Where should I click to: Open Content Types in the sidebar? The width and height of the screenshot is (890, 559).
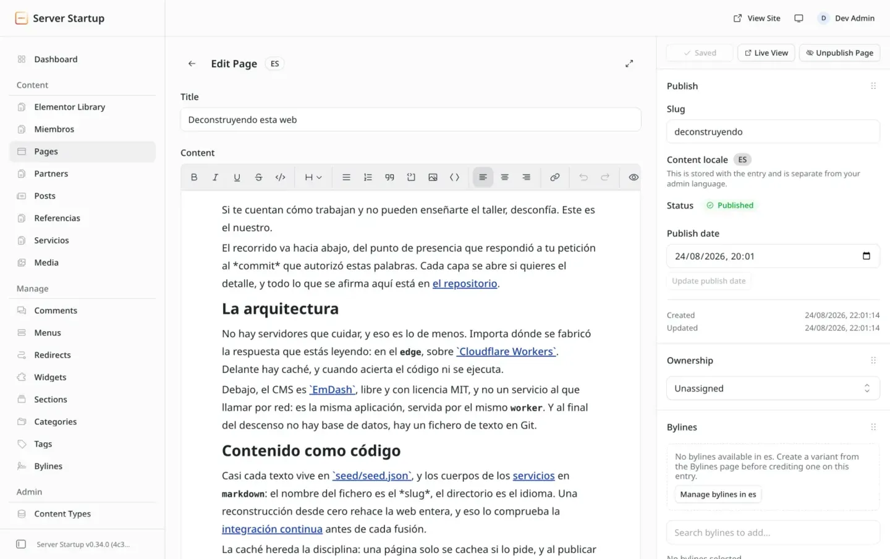coord(82,514)
